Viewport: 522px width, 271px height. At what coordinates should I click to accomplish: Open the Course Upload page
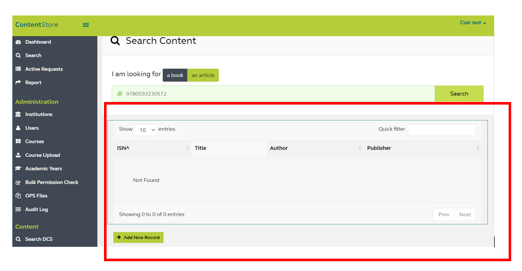[x=42, y=155]
